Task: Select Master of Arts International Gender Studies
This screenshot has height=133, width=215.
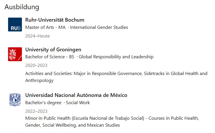Action: tap(77, 27)
